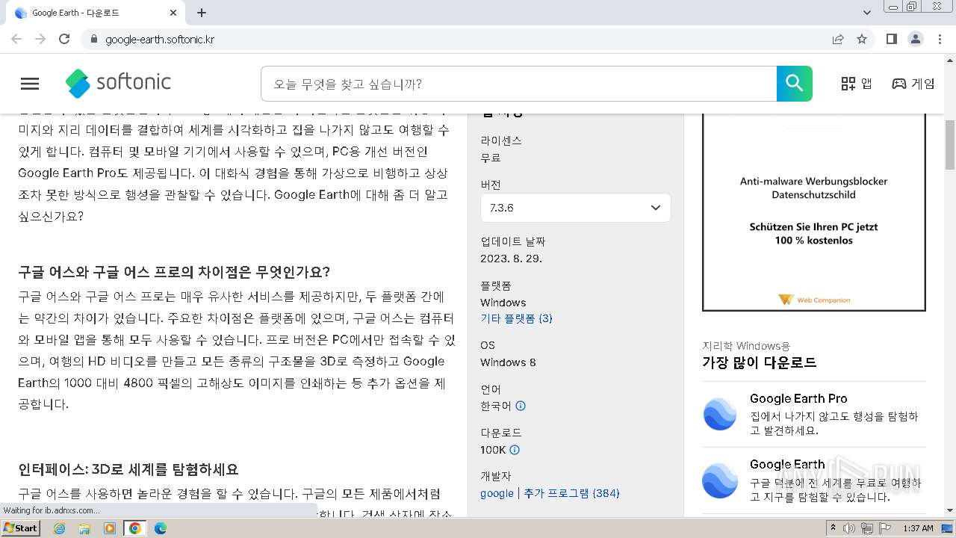Click the info icon next to 100K

pyautogui.click(x=514, y=450)
